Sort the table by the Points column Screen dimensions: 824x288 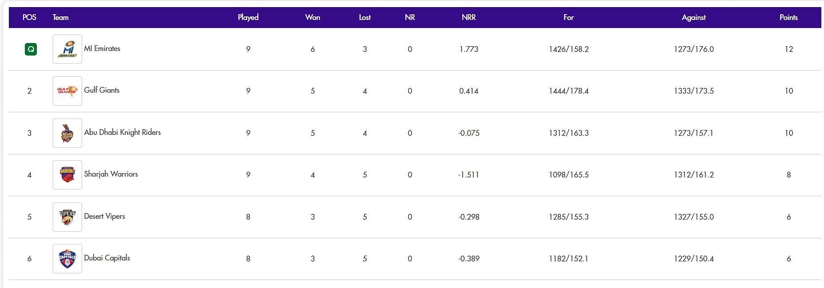(789, 17)
